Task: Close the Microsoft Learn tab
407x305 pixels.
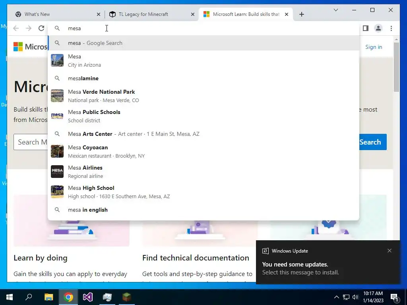Action: 287,14
